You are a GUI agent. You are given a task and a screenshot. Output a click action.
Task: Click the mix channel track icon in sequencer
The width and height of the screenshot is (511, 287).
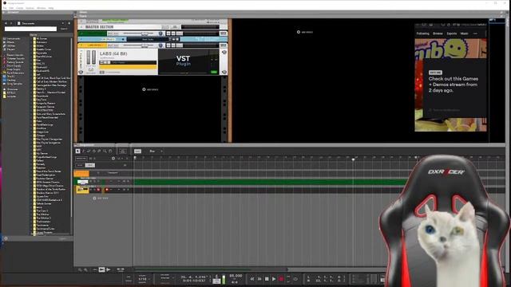tap(82, 182)
